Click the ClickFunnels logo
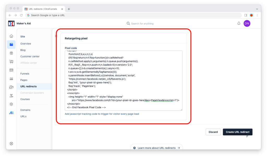Screen dimensions: 267x157 click(11, 23)
